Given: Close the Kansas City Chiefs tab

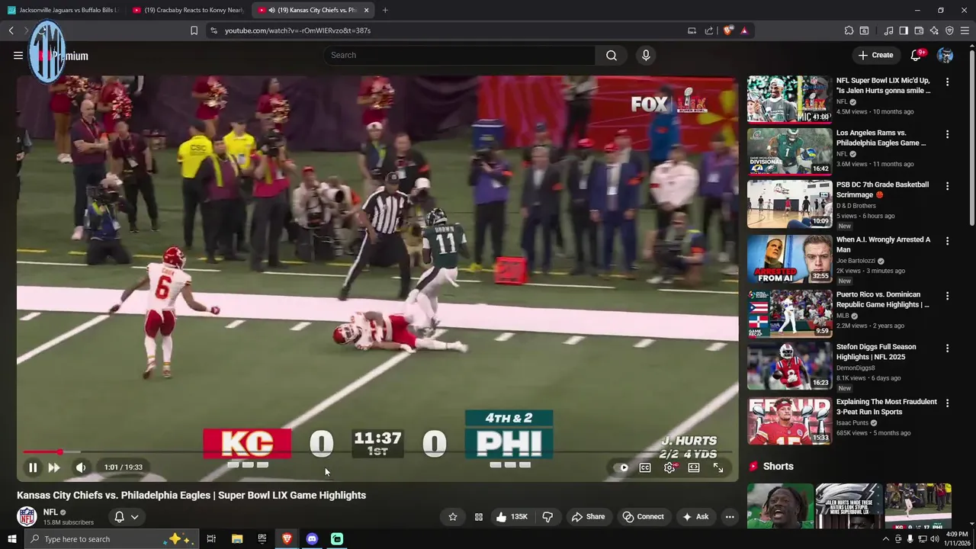Looking at the screenshot, I should pyautogui.click(x=367, y=10).
